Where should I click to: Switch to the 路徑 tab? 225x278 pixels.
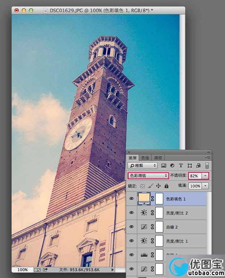[158, 158]
